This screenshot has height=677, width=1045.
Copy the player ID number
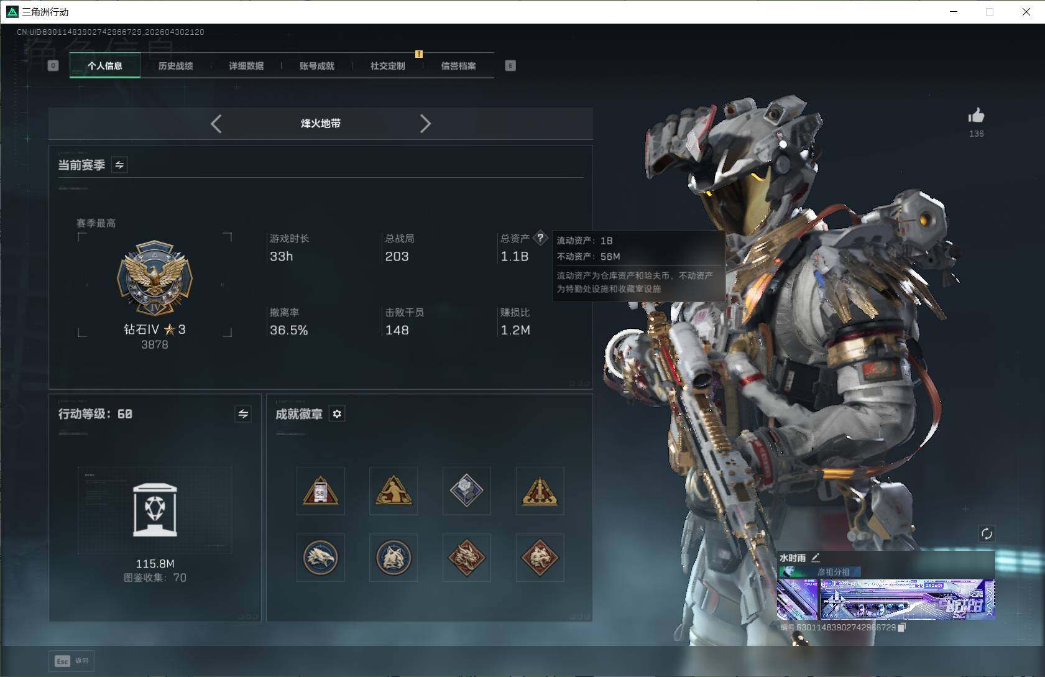tap(902, 627)
